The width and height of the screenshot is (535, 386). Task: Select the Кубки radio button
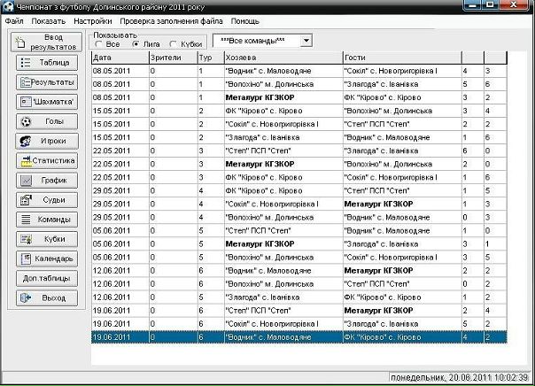click(172, 43)
